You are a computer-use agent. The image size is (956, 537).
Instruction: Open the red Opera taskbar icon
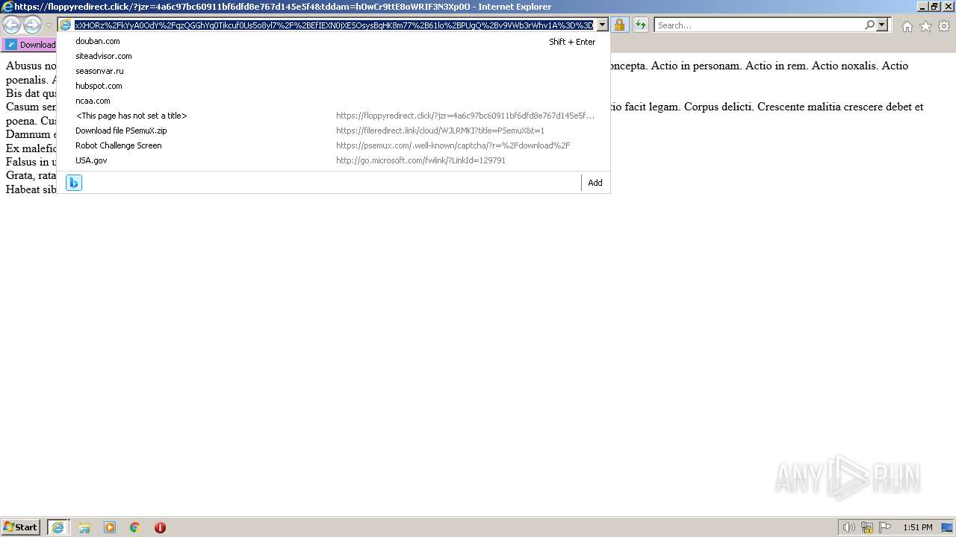160,527
